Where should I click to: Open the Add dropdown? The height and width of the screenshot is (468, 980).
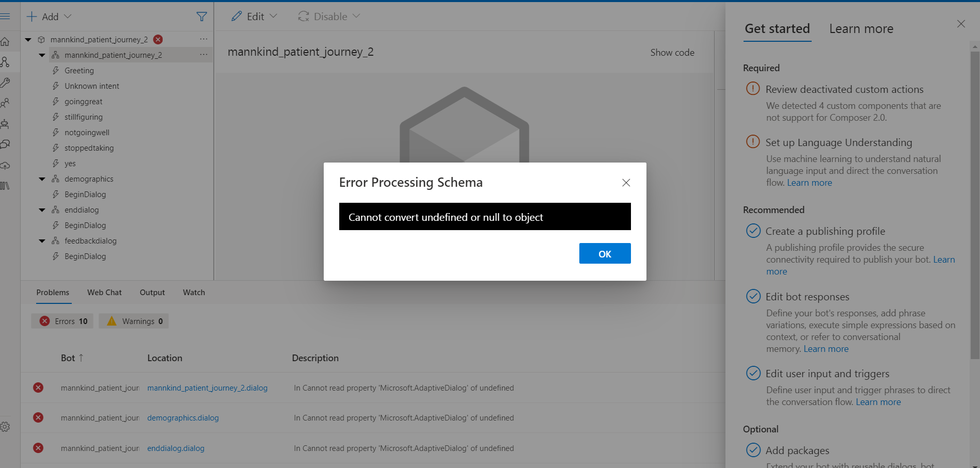coord(49,16)
